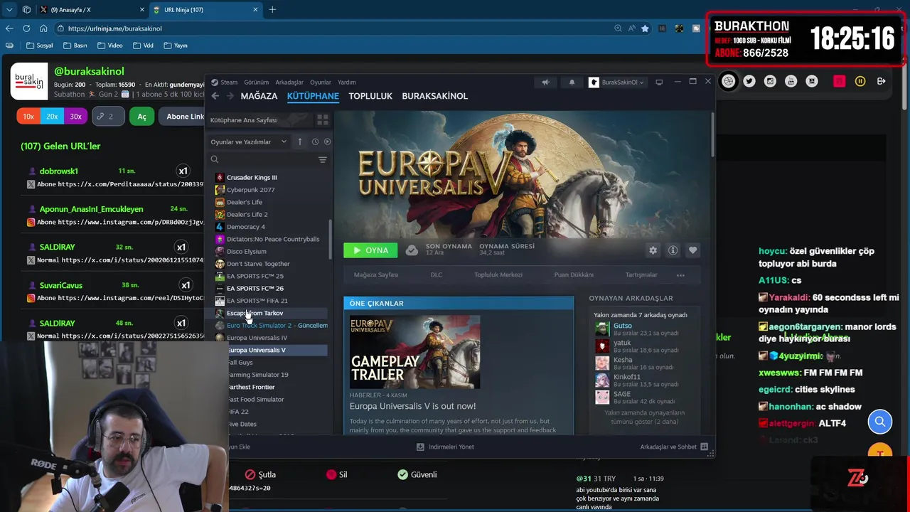The image size is (910, 512).
Task: Select the 20x multiplier on URL Ninja
Action: 52,117
